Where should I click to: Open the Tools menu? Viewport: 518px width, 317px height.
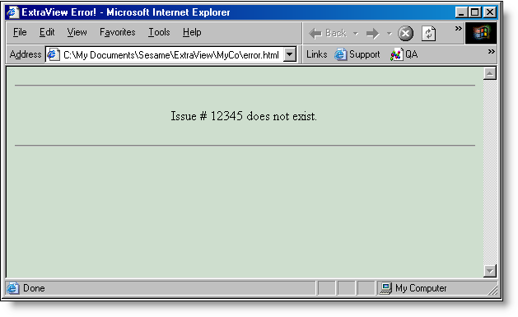coord(159,32)
